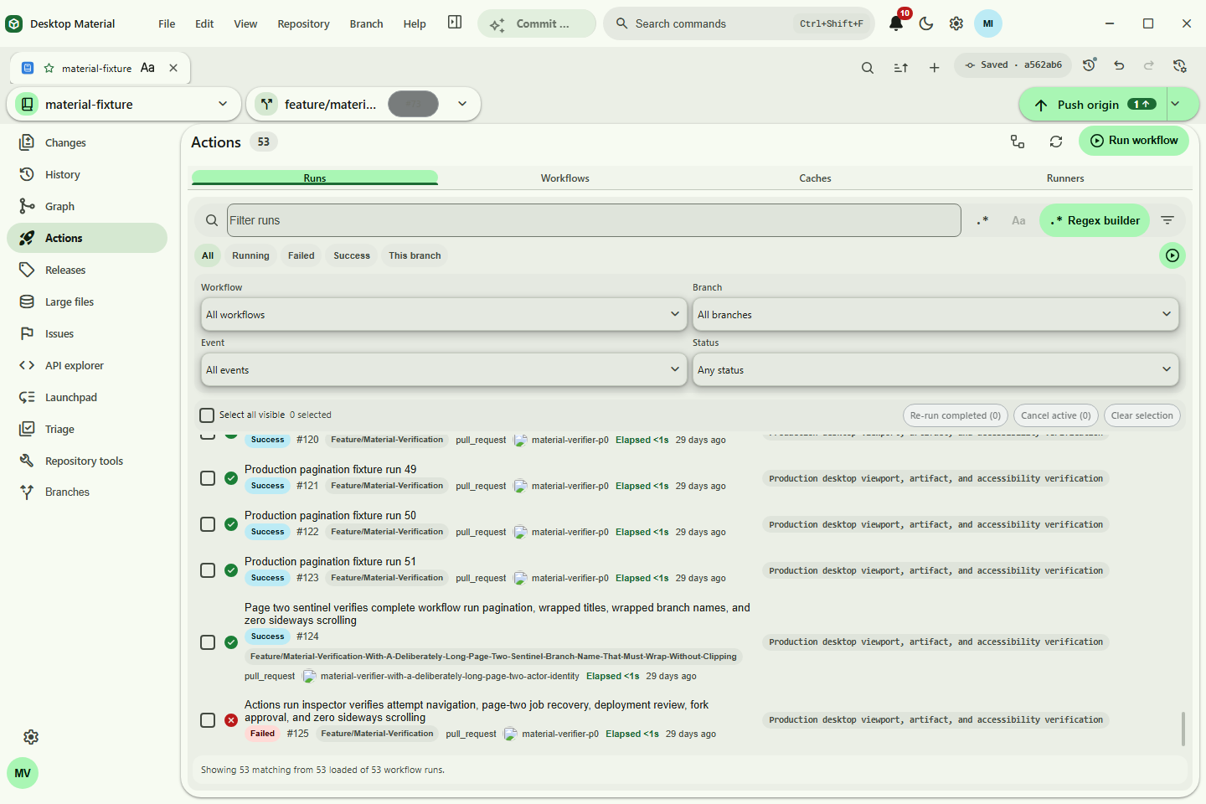Viewport: 1206px width, 804px height.
Task: Open Releases in the sidebar
Action: point(87,270)
